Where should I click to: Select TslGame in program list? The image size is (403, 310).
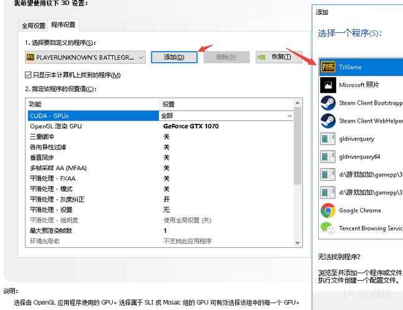pyautogui.click(x=361, y=67)
